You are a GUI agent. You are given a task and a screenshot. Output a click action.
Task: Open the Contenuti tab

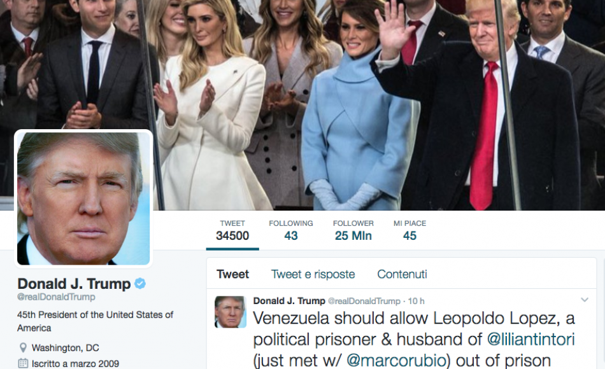pyautogui.click(x=402, y=274)
